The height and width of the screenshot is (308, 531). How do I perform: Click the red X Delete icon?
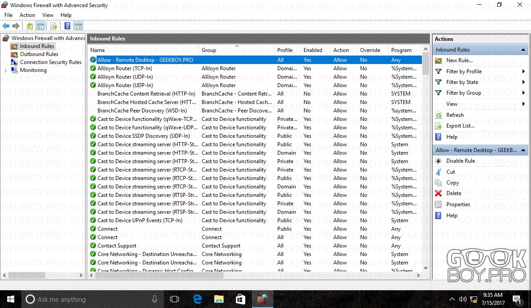pos(438,193)
